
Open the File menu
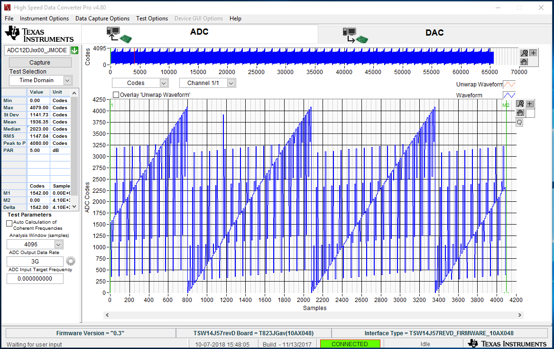pyautogui.click(x=9, y=19)
